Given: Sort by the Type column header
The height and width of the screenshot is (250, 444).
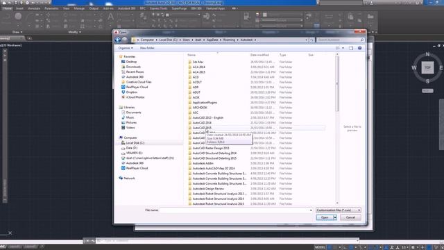Looking at the screenshot, I should (x=282, y=55).
